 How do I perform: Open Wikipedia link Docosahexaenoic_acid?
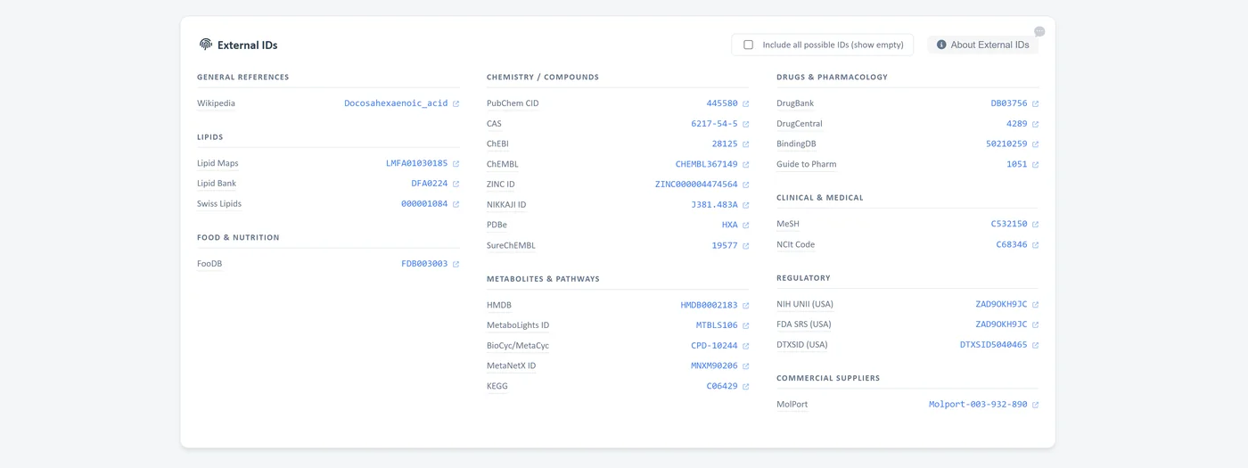pyautogui.click(x=396, y=103)
